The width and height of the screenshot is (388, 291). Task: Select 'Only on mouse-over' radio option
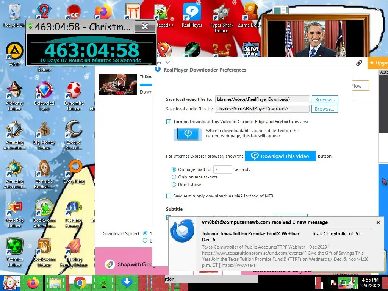pyautogui.click(x=174, y=177)
